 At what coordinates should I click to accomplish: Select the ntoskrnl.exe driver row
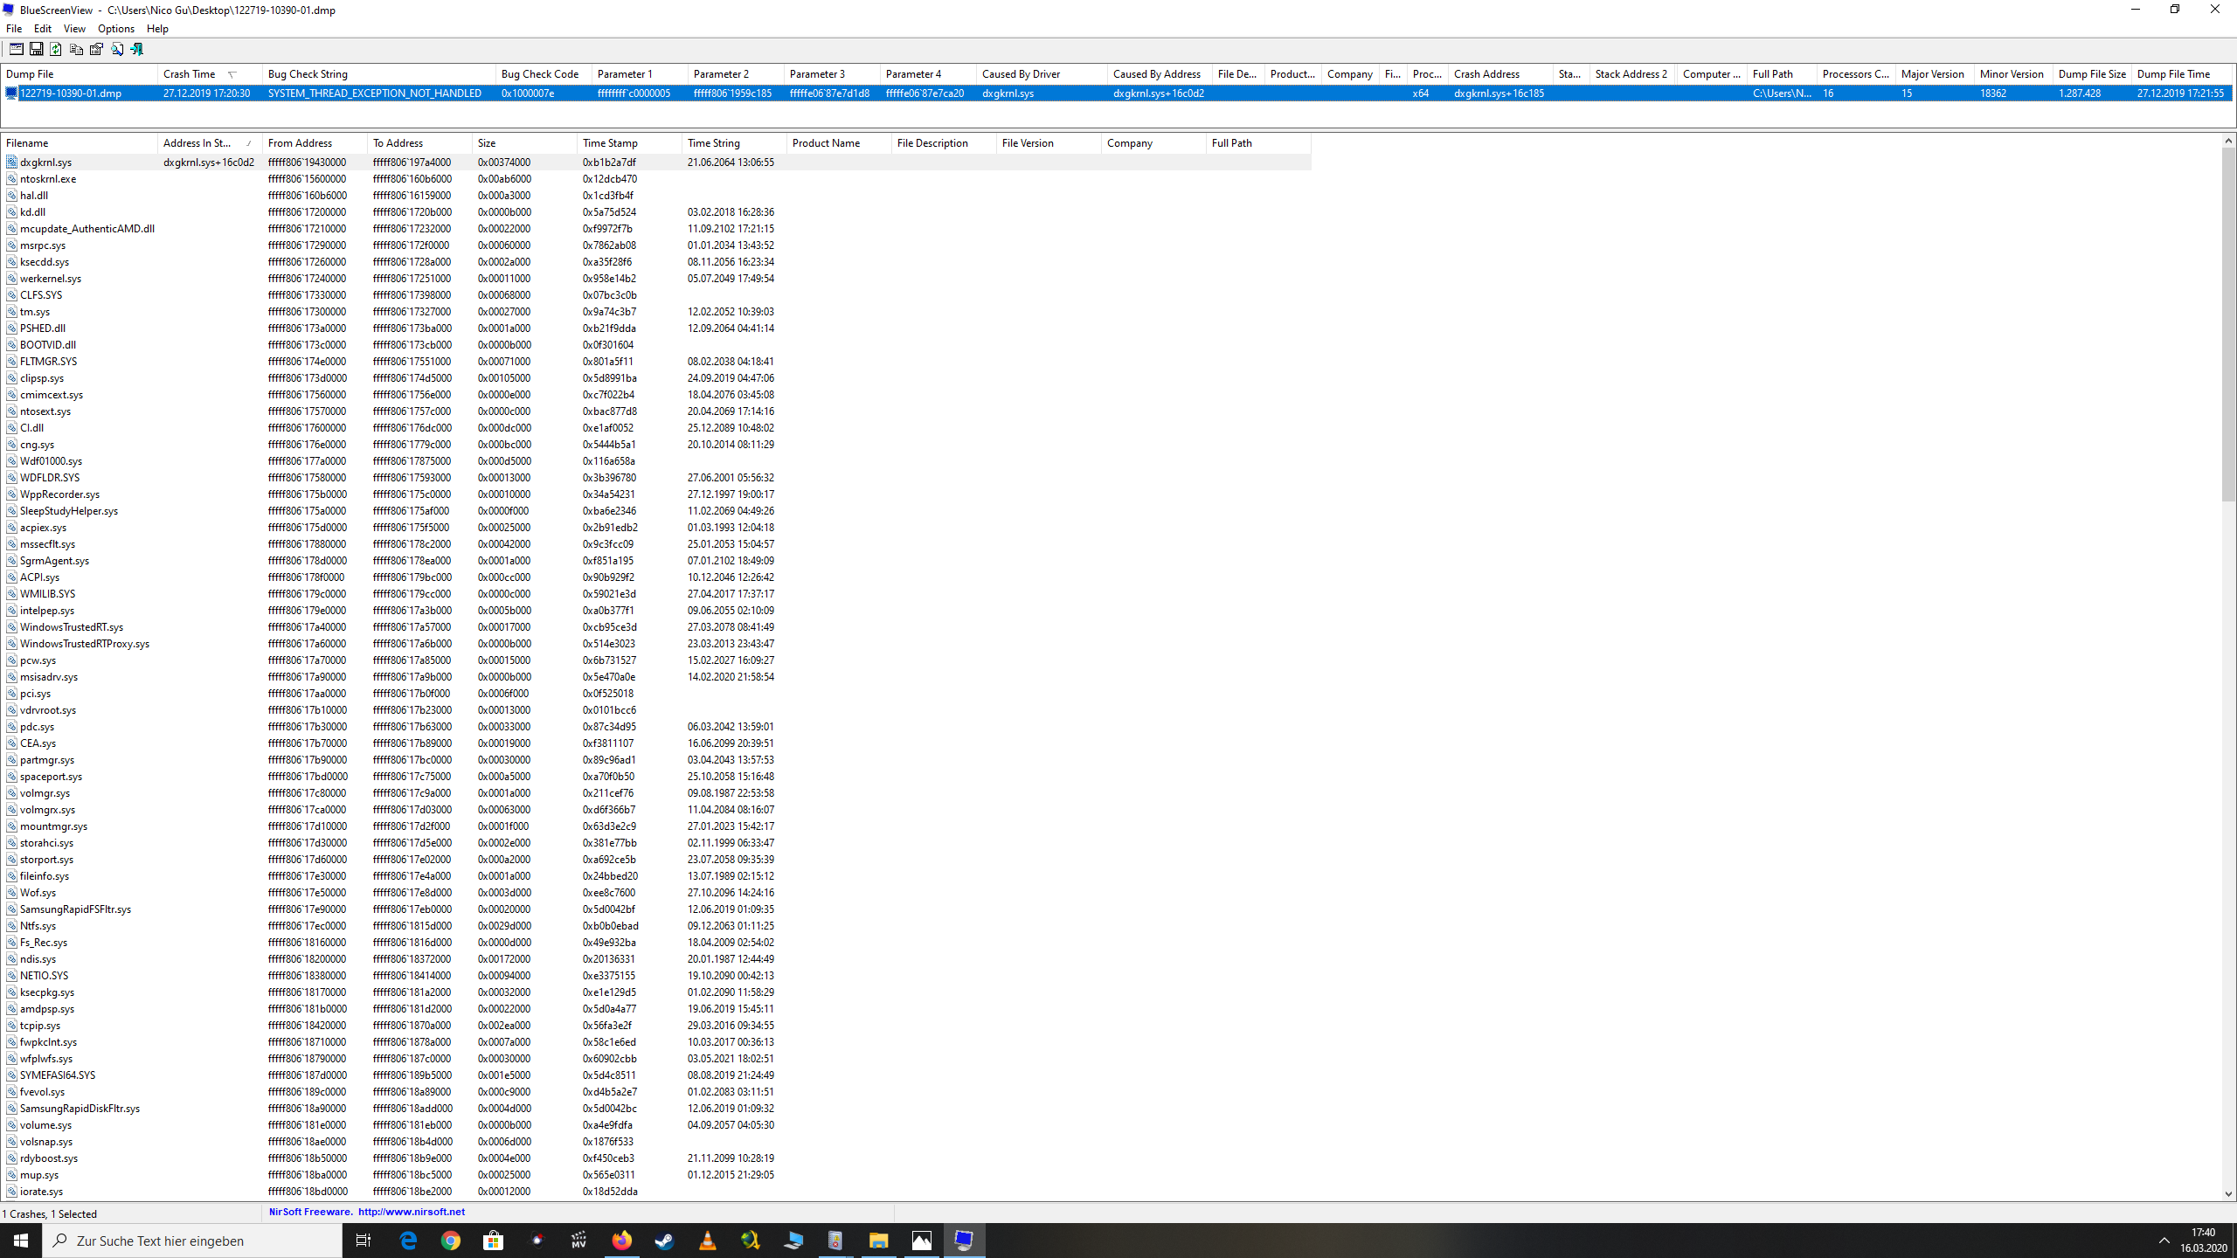point(48,179)
